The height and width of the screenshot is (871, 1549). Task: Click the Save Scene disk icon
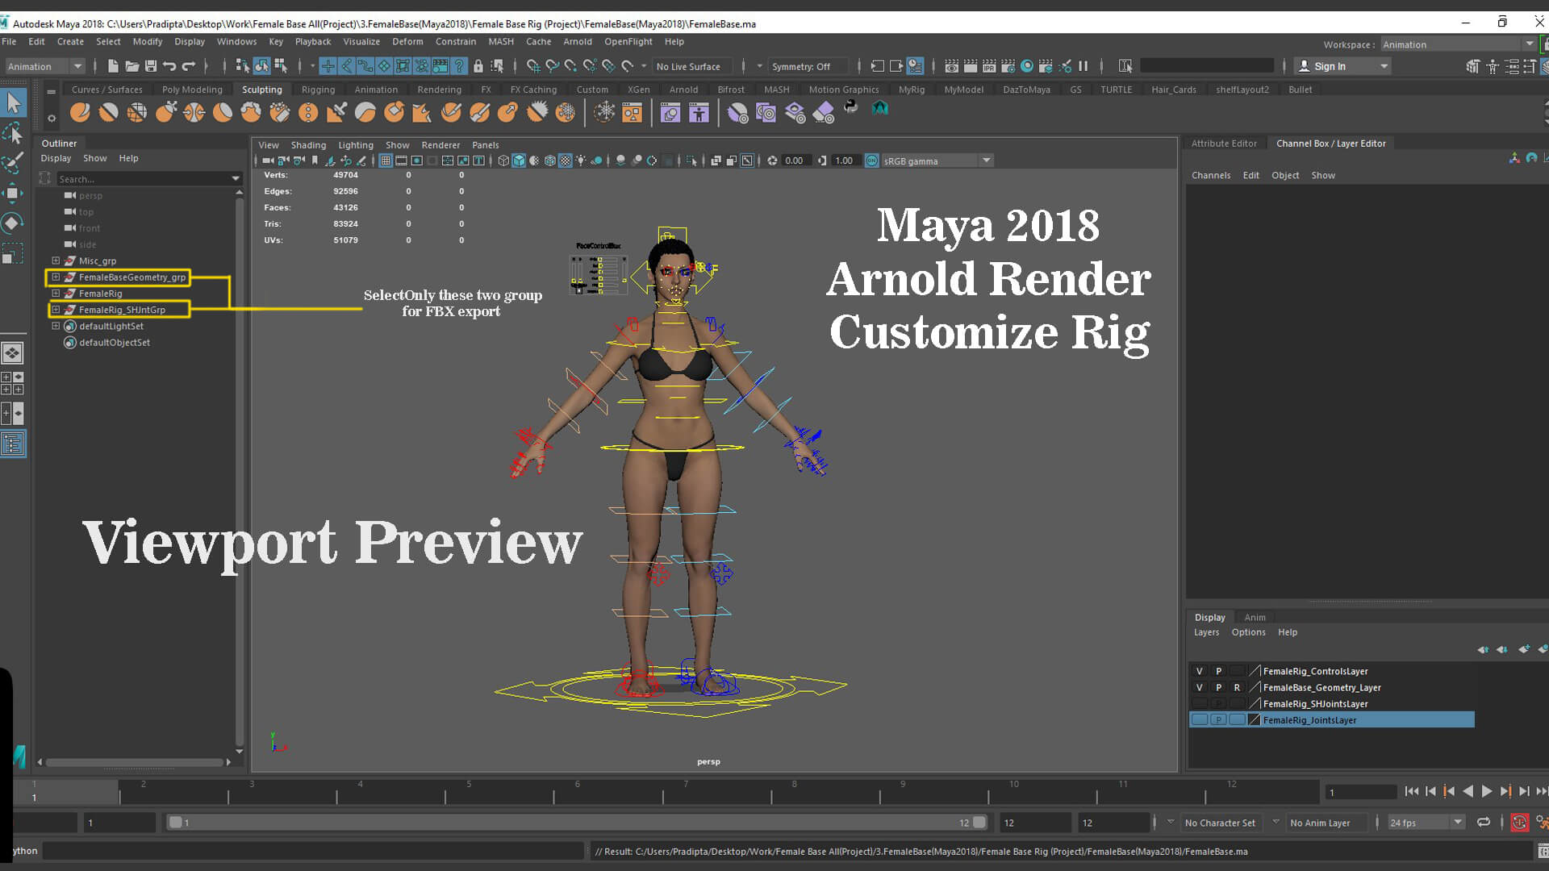point(151,66)
